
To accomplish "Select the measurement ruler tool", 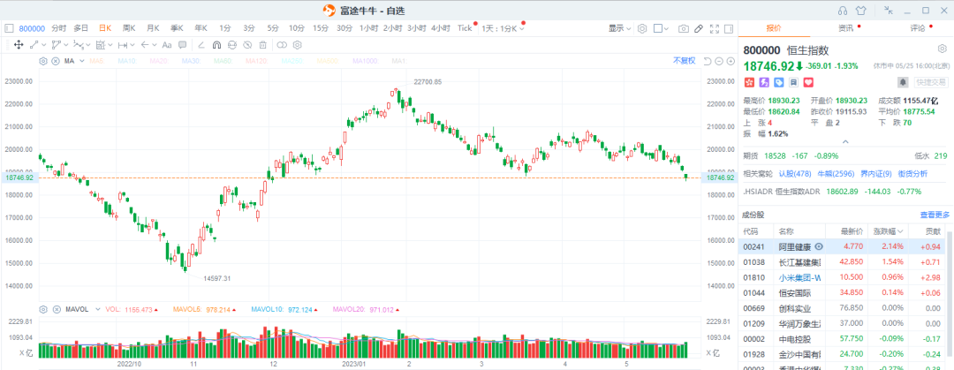I will (101, 44).
